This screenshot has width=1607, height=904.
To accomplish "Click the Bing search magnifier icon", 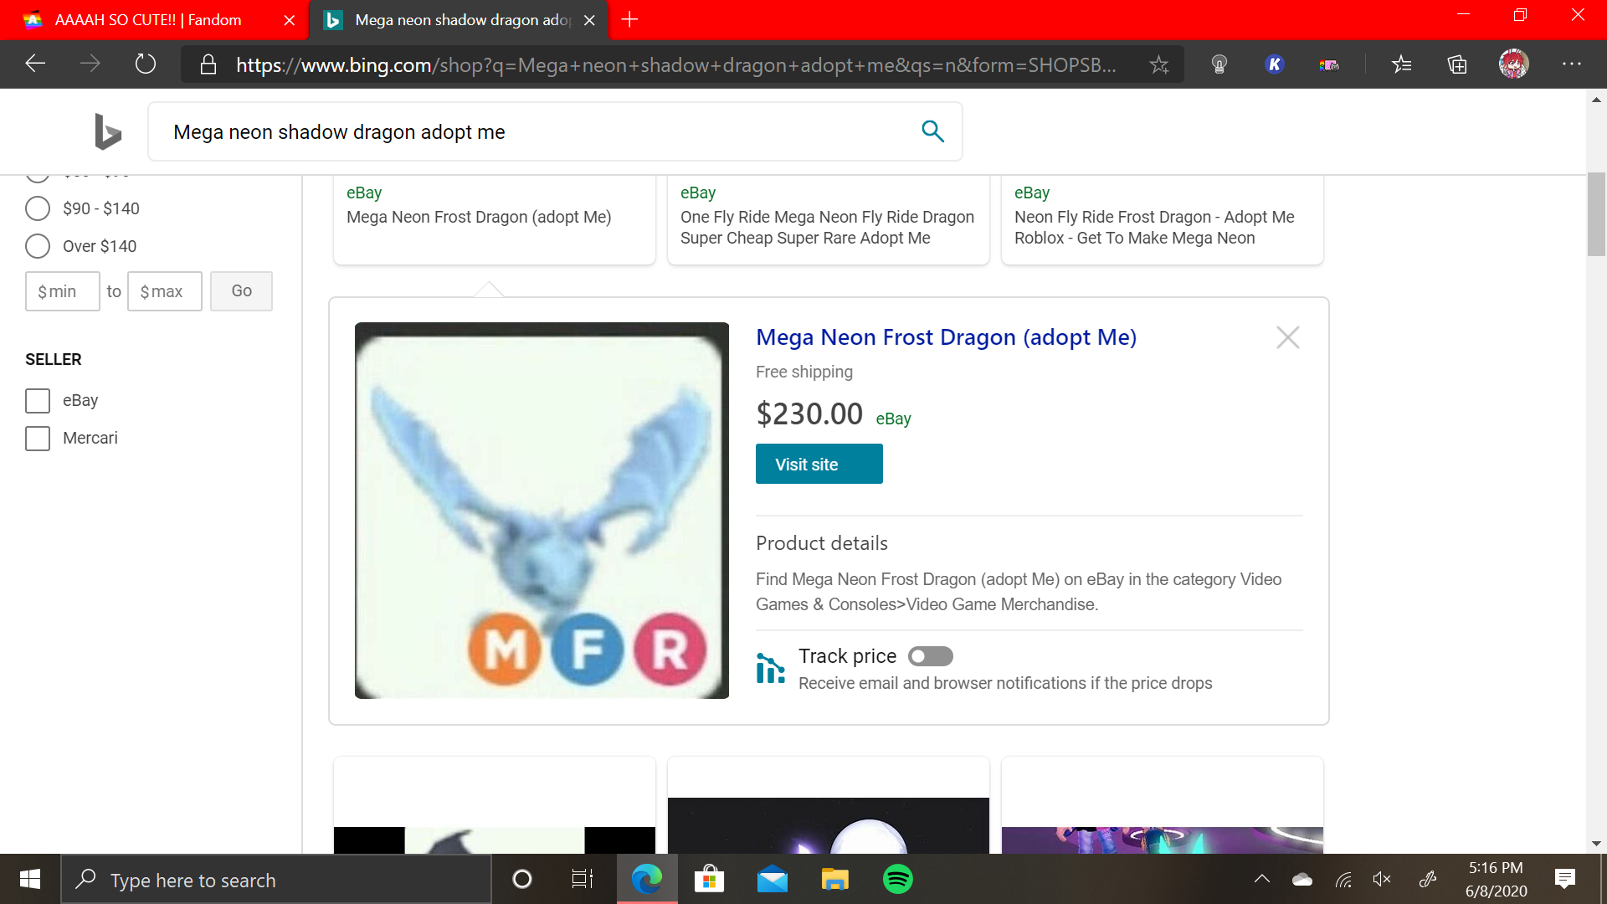I will pos(932,131).
